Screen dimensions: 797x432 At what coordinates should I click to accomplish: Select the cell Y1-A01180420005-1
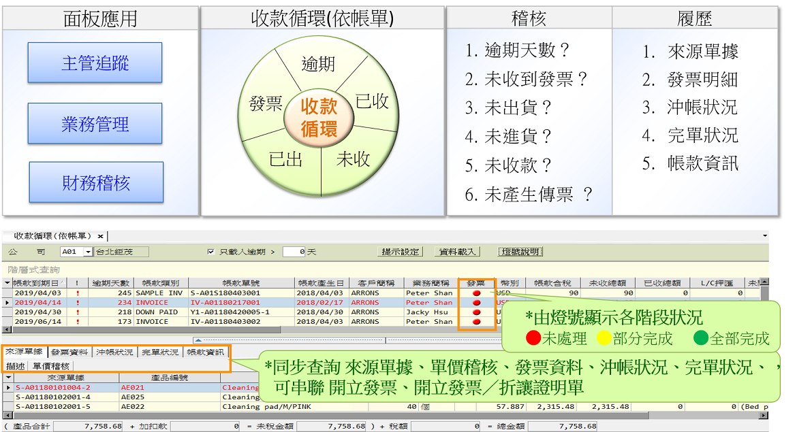click(x=241, y=312)
